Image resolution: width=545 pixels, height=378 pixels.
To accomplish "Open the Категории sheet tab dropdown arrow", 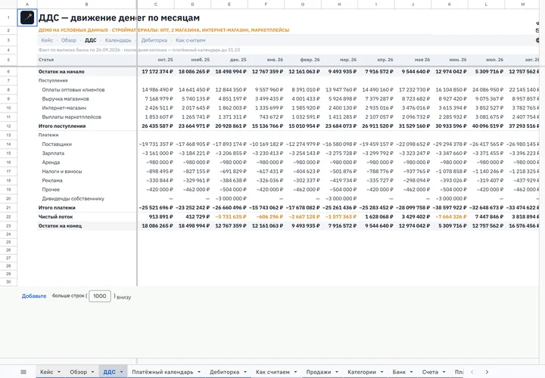I will click(381, 372).
